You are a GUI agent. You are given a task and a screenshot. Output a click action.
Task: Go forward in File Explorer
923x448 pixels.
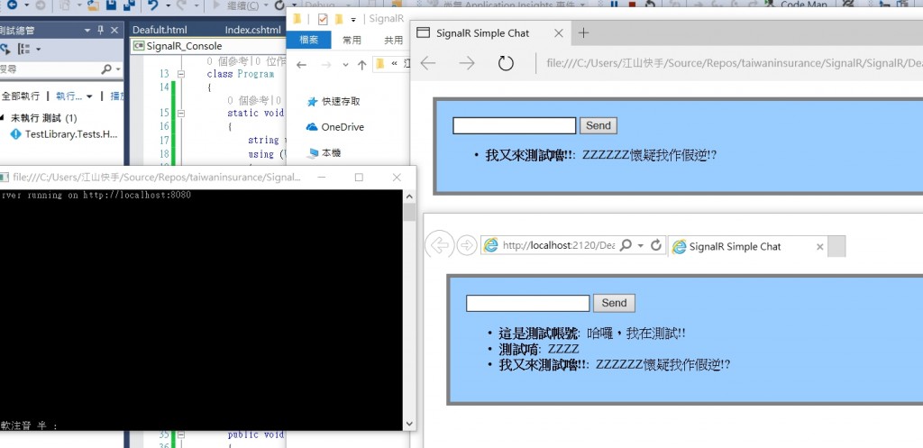click(325, 65)
